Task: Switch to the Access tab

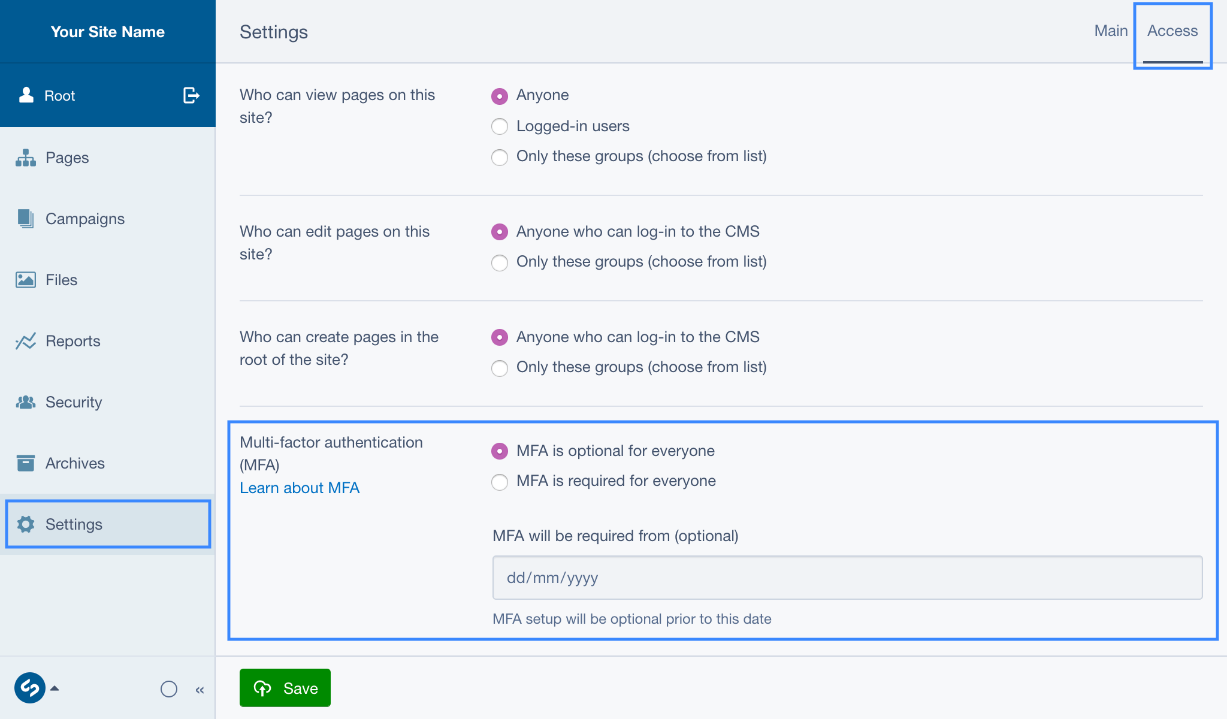Action: (1172, 31)
